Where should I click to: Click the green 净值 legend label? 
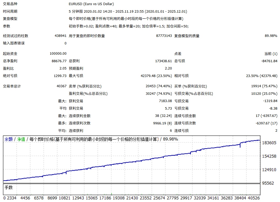tap(21, 139)
